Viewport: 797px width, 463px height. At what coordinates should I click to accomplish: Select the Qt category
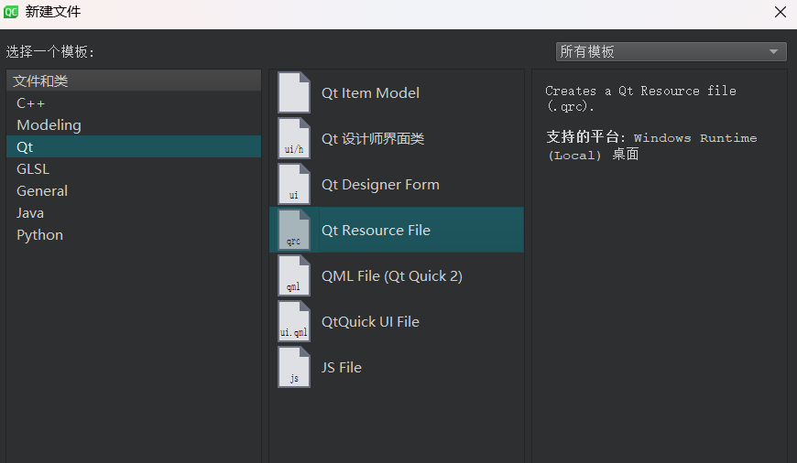click(x=134, y=146)
